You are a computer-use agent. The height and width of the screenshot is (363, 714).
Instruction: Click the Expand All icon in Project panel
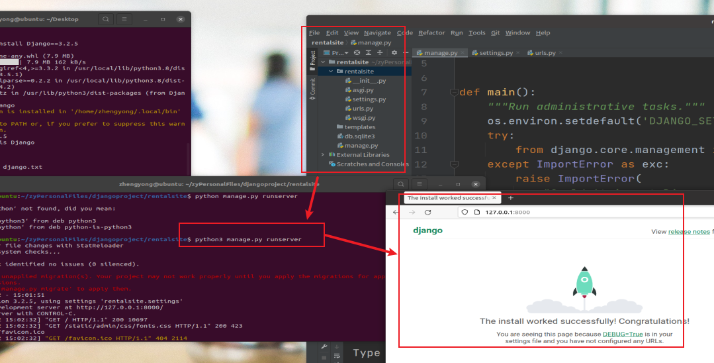pos(369,53)
